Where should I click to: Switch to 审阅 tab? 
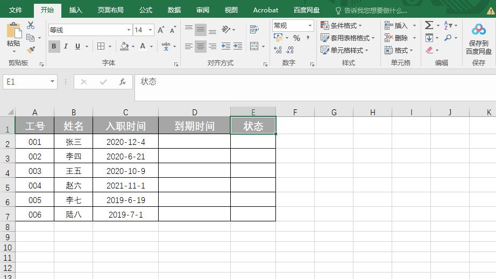(x=202, y=10)
